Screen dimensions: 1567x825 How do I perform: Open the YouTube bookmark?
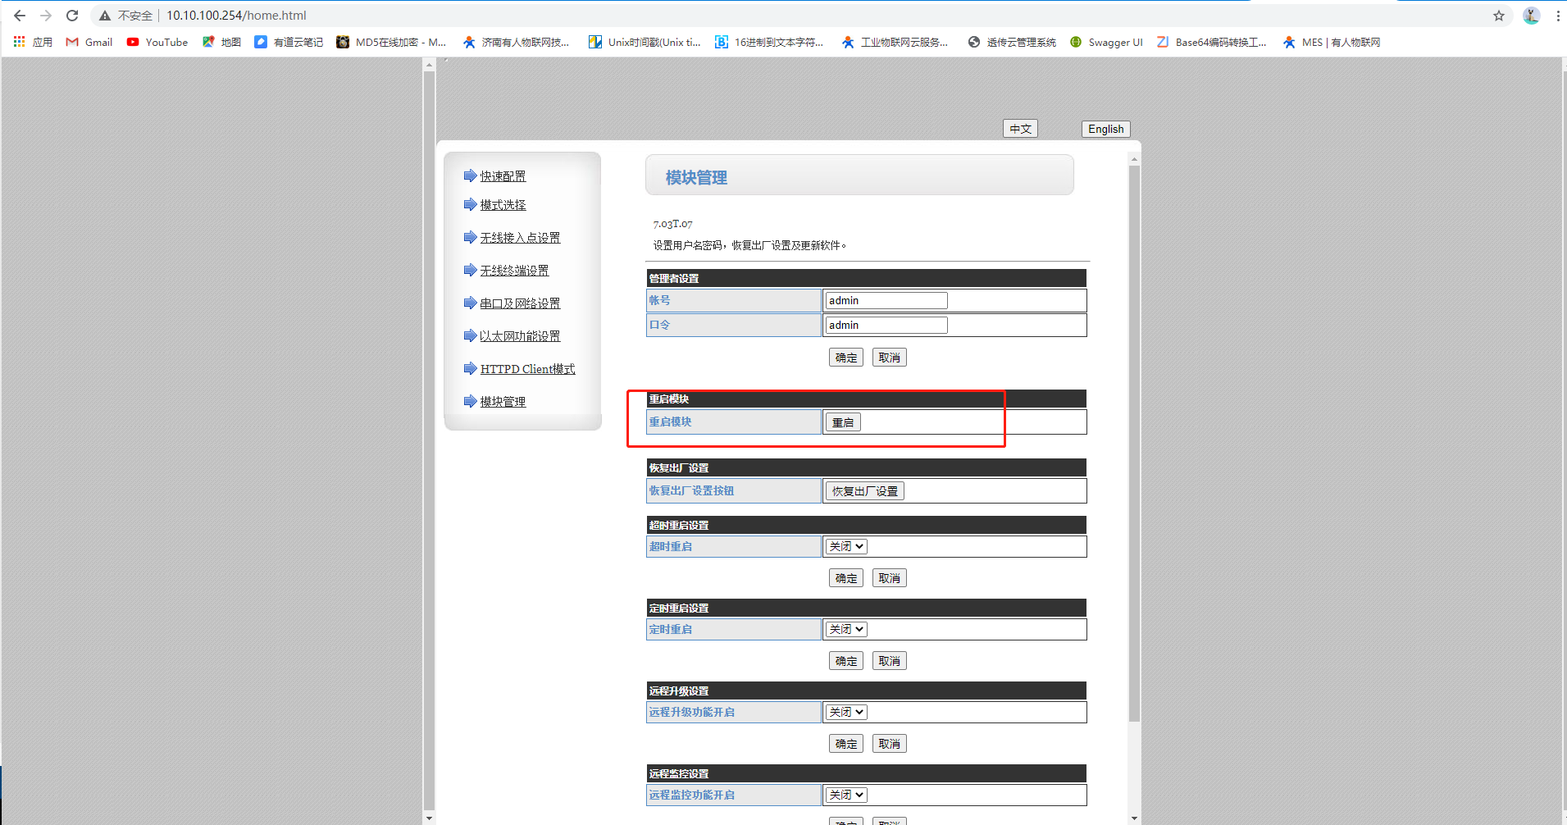click(x=157, y=42)
